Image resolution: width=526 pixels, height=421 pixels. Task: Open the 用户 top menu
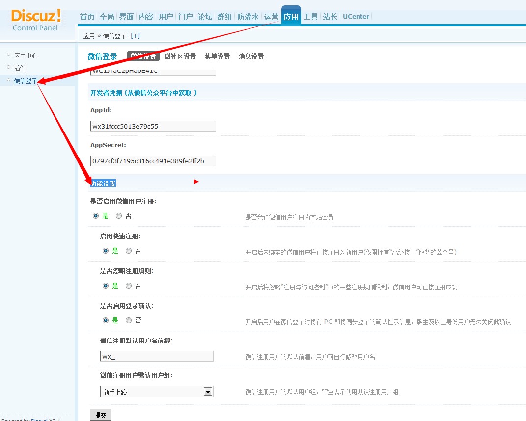[x=166, y=17]
